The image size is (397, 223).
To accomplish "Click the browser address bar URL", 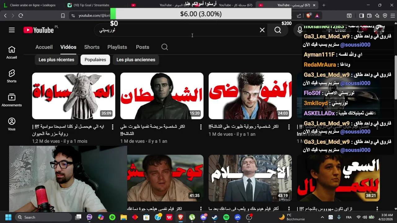I will 94,15.
